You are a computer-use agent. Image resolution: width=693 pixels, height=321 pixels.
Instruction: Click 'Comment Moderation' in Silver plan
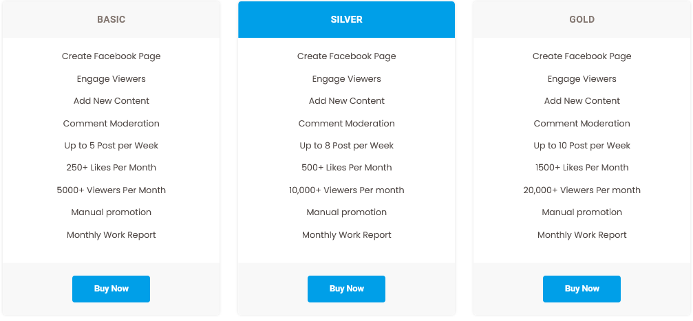(x=347, y=124)
